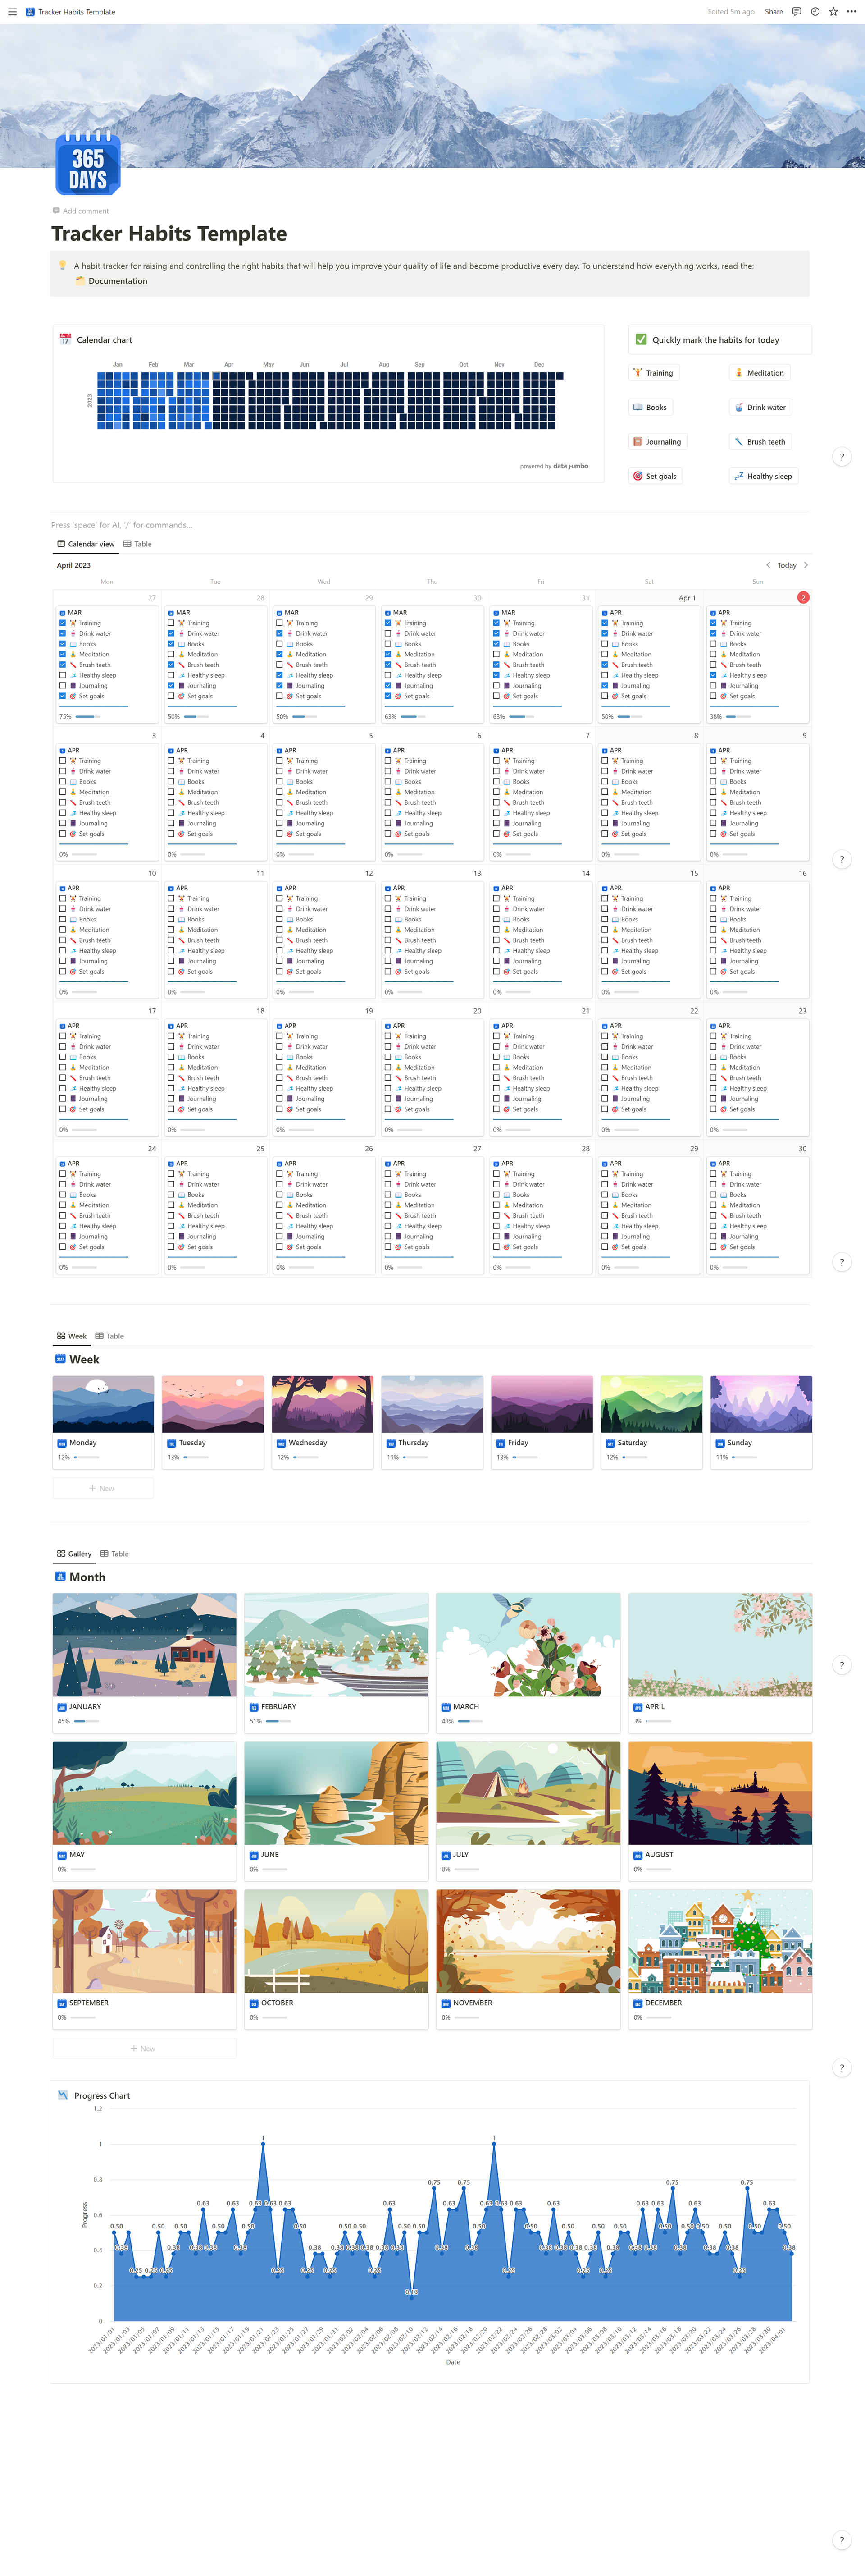The height and width of the screenshot is (2576, 865).
Task: Select the Gallery tab above Month
Action: pos(74,1554)
